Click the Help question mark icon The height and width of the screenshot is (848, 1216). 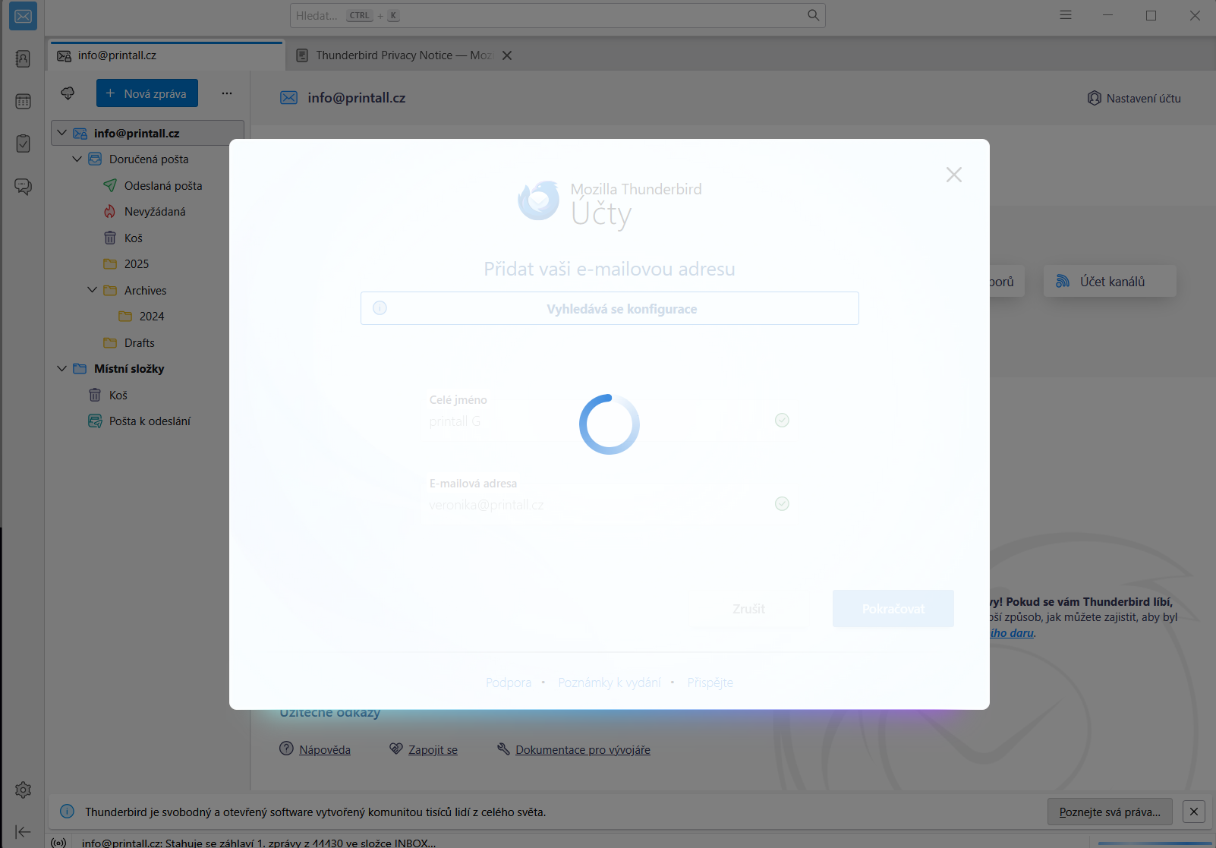(286, 749)
